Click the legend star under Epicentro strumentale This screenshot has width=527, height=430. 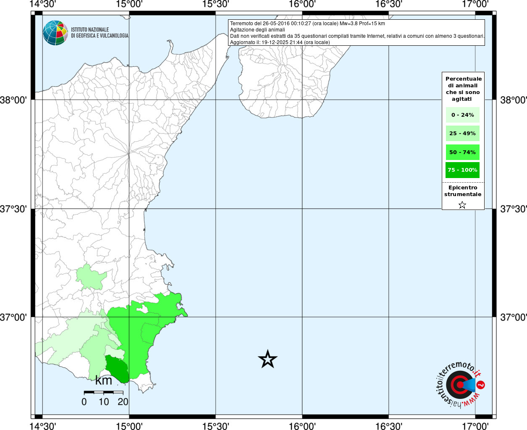pos(462,205)
